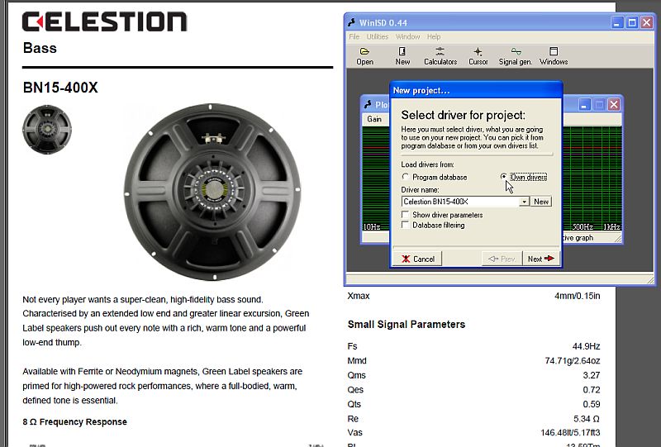Click the Vas value 146.48lt/5.17ft3
The image size is (661, 447).
coord(570,433)
